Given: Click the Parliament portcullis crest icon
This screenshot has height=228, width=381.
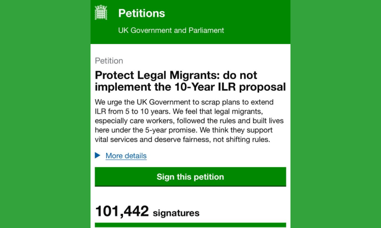Looking at the screenshot, I should [101, 13].
